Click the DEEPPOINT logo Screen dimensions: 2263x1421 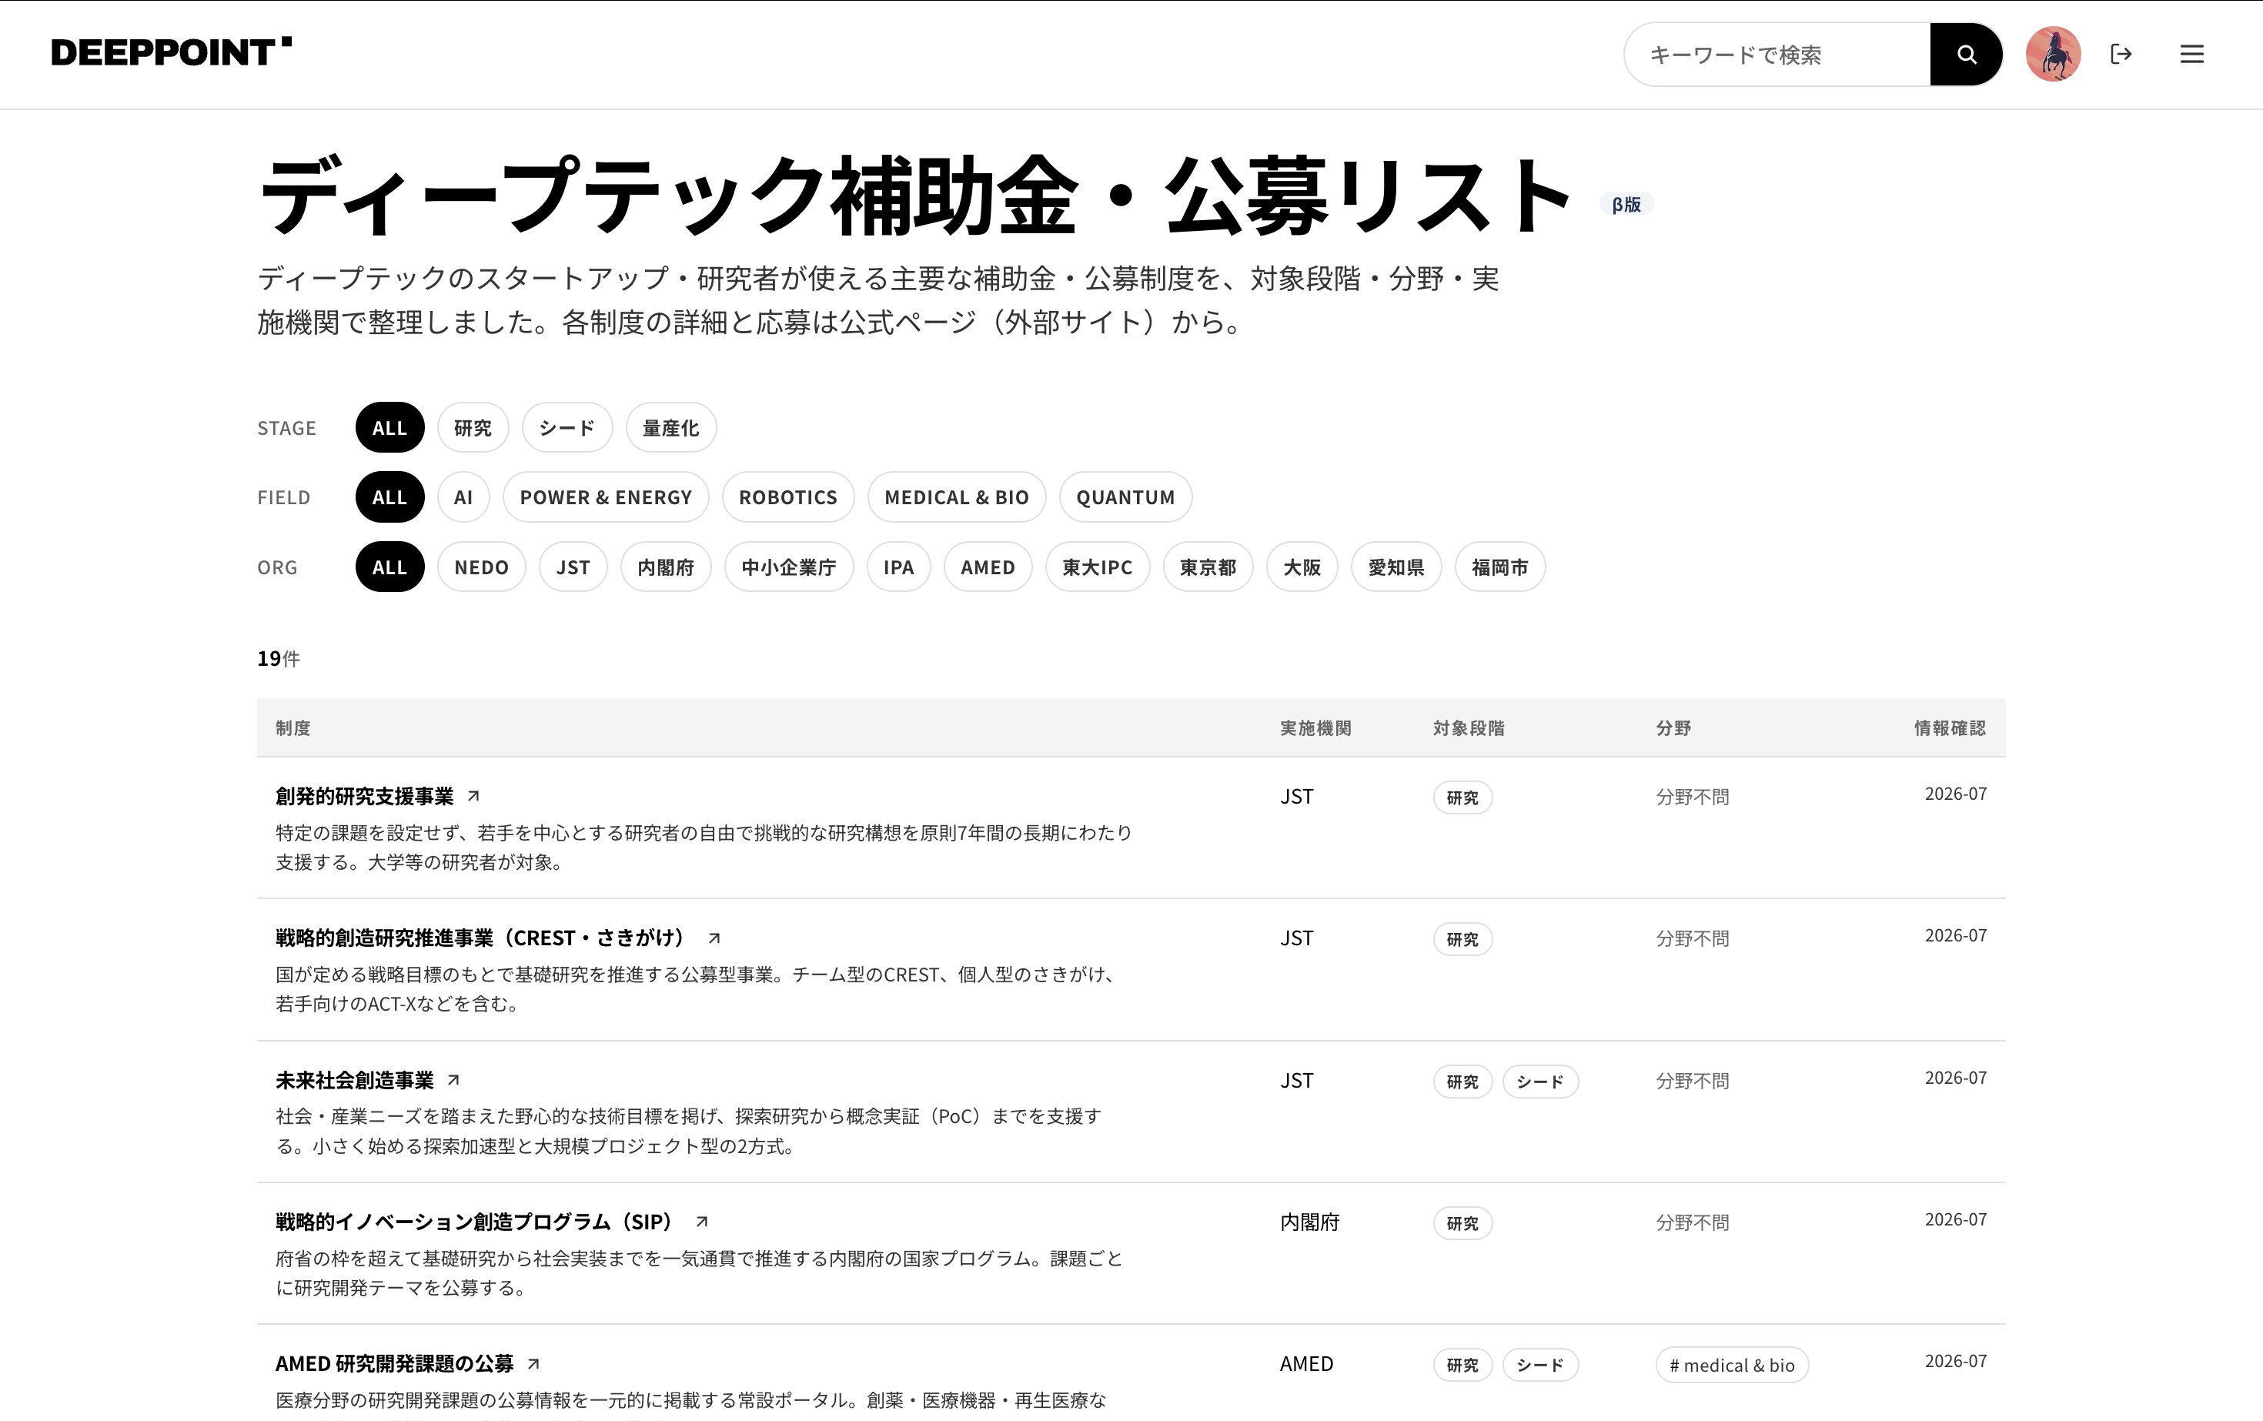click(x=171, y=52)
